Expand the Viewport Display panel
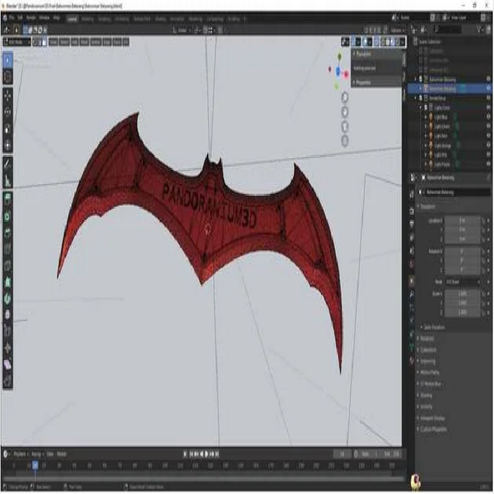This screenshot has height=494, width=494. coord(432,419)
